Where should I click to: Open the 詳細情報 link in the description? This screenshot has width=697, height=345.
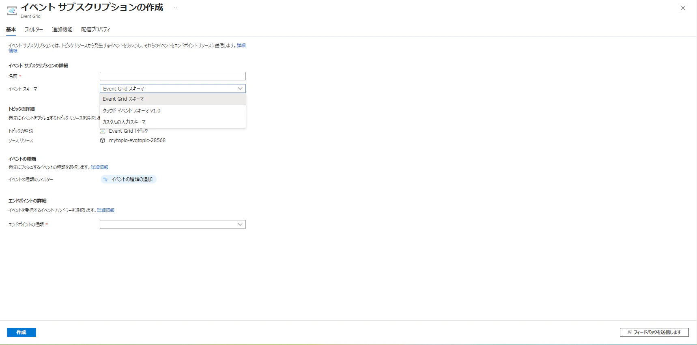(241, 45)
